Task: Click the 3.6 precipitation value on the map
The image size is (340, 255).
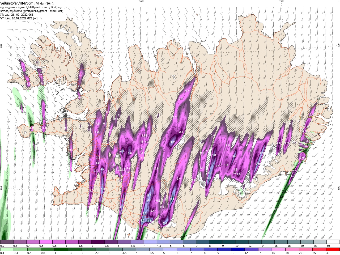Action: [130, 153]
